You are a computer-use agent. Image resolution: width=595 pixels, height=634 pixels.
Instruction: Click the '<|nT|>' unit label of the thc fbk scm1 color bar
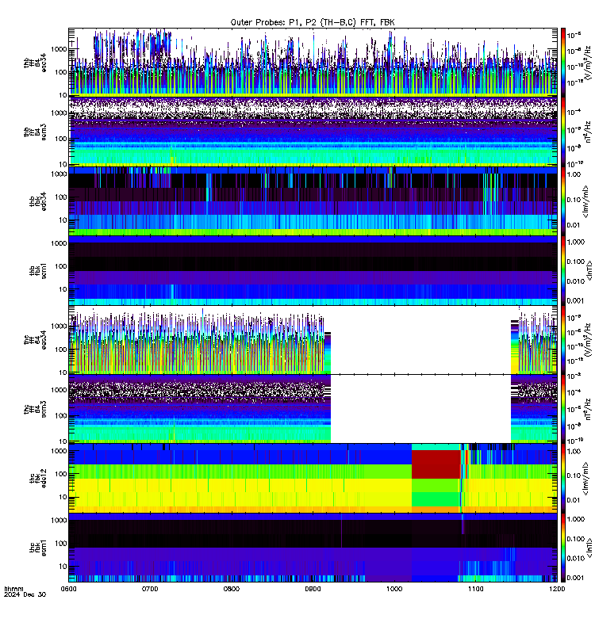point(589,548)
